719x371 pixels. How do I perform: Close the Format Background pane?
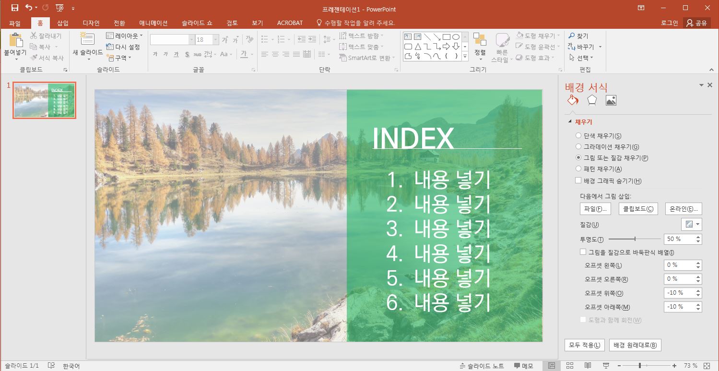(710, 85)
